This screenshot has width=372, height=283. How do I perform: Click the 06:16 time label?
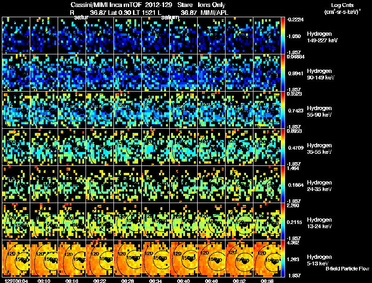[72, 281]
